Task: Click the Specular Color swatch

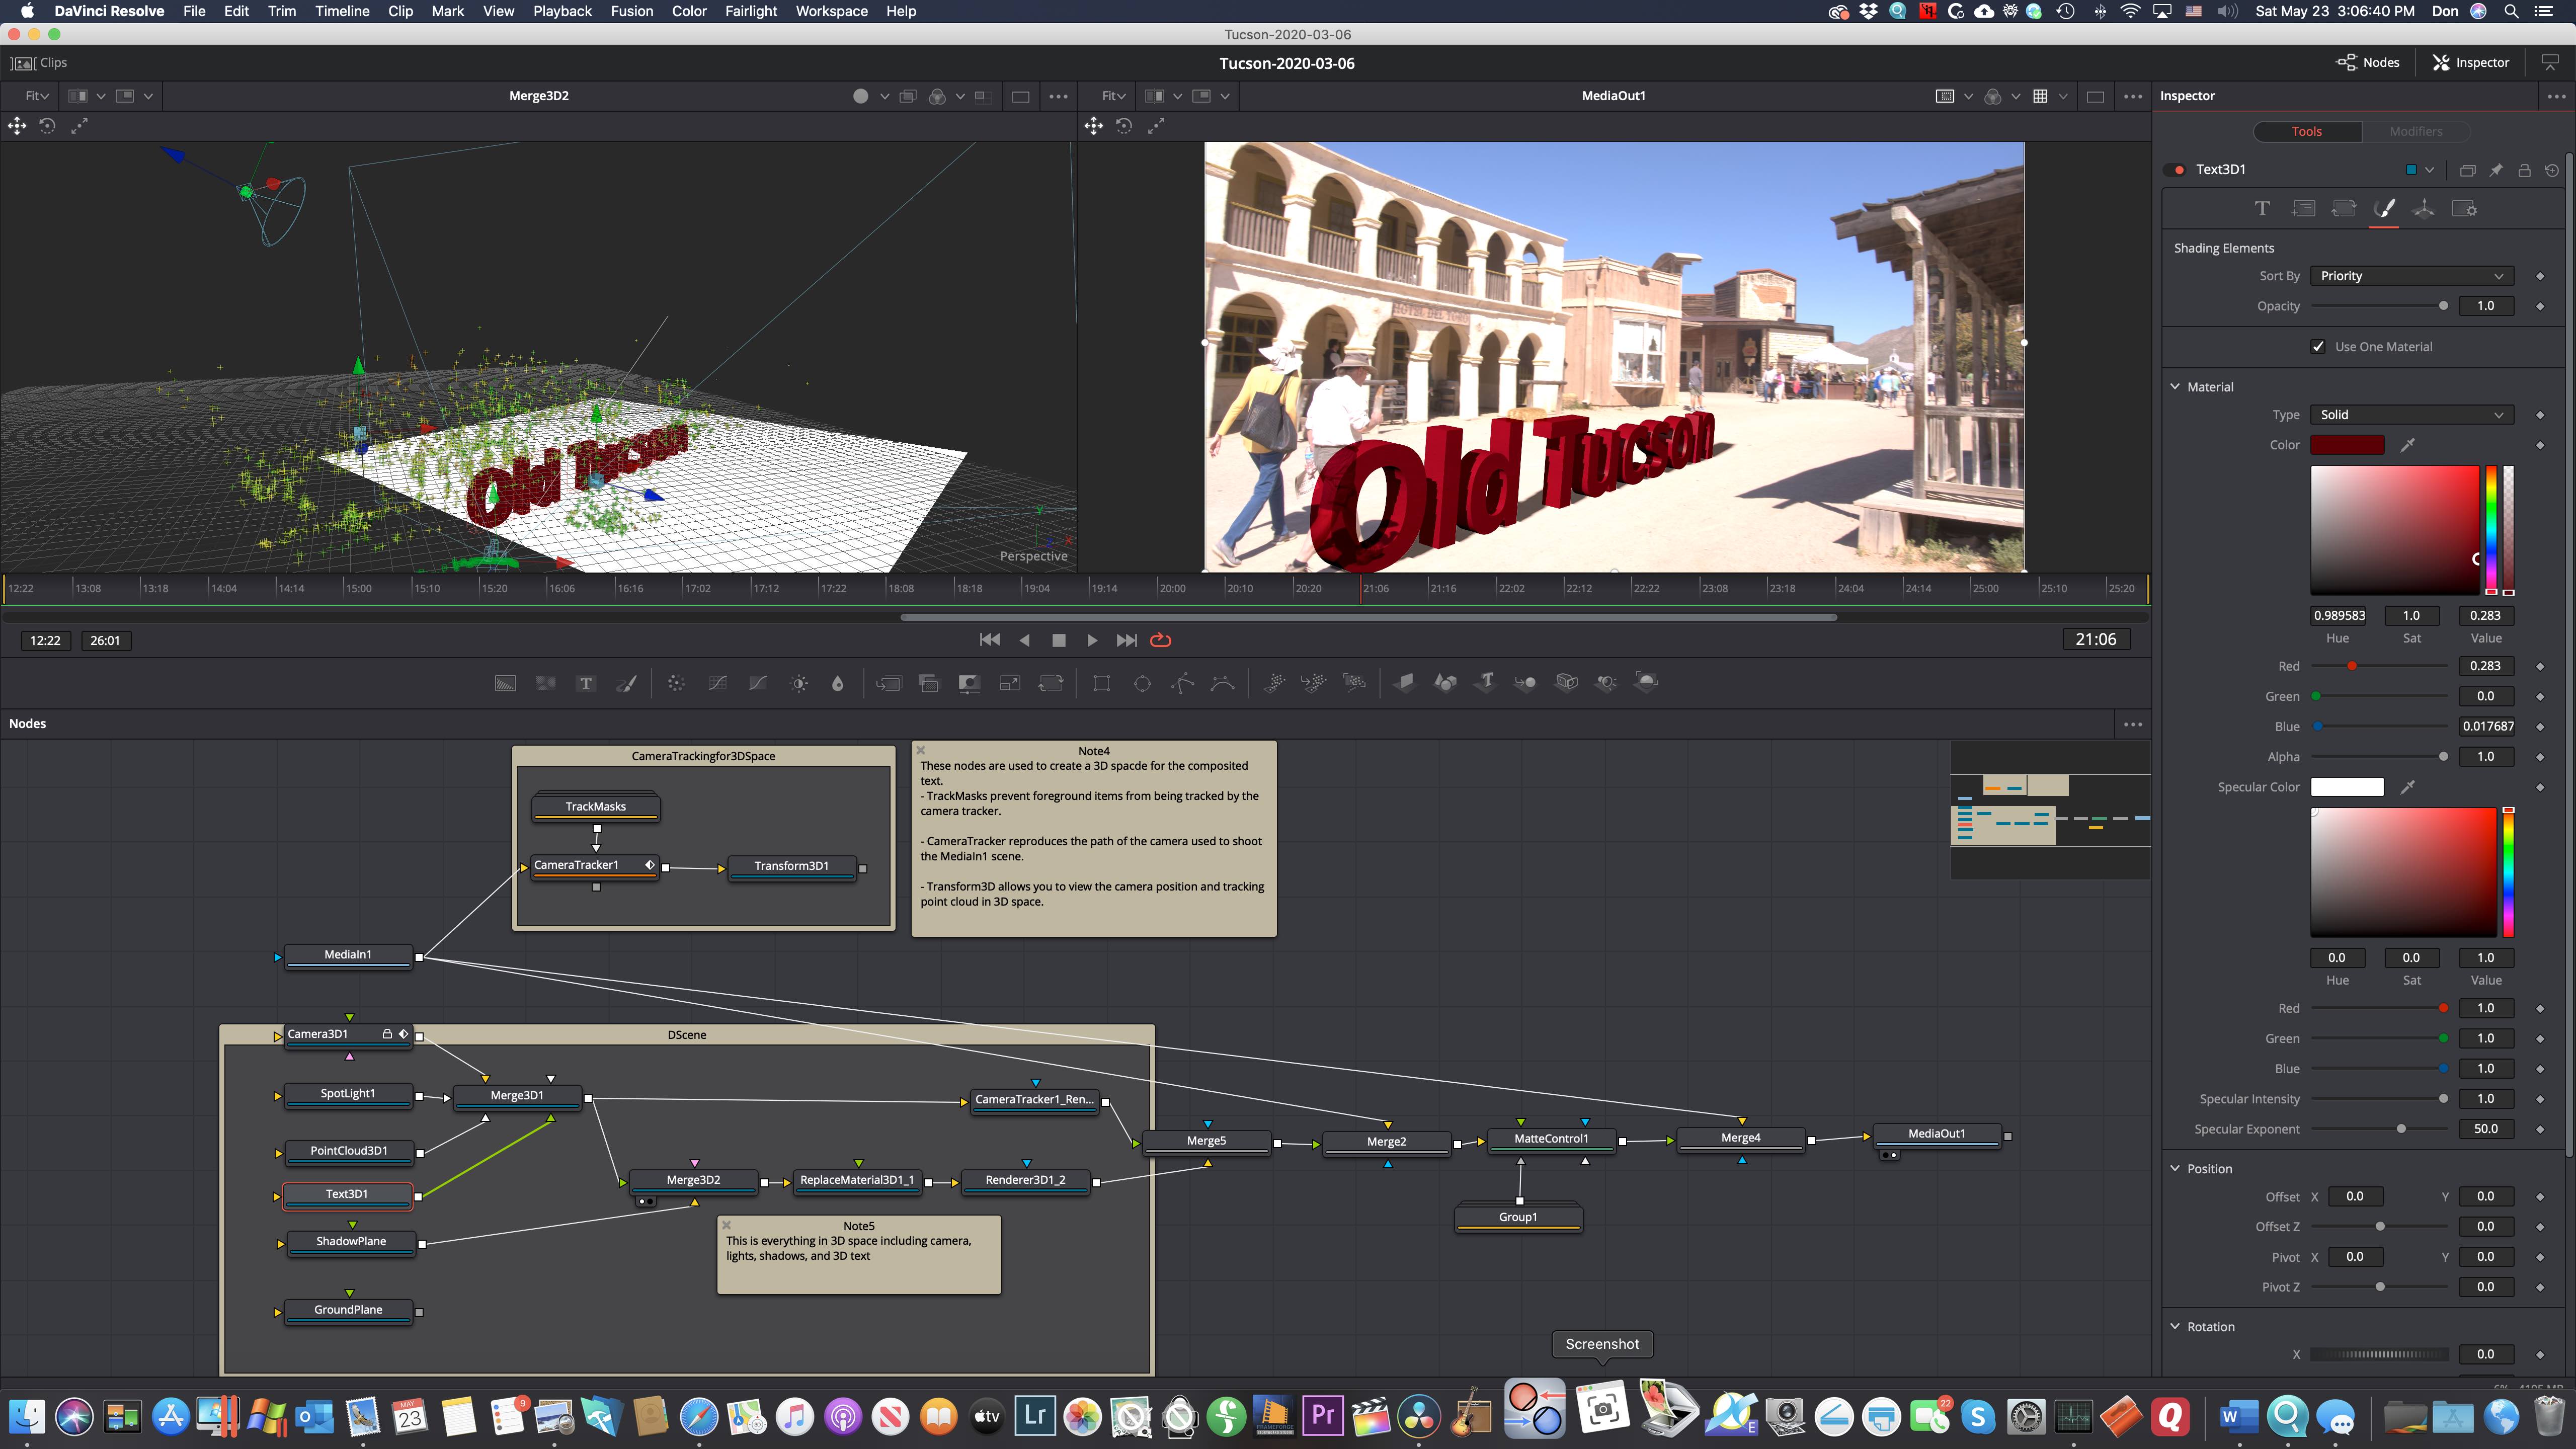Action: tap(2347, 787)
